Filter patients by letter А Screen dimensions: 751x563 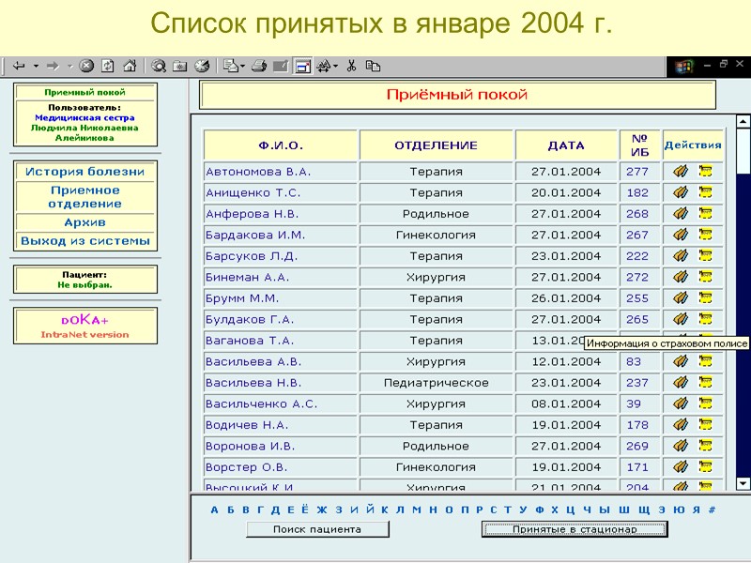(214, 510)
